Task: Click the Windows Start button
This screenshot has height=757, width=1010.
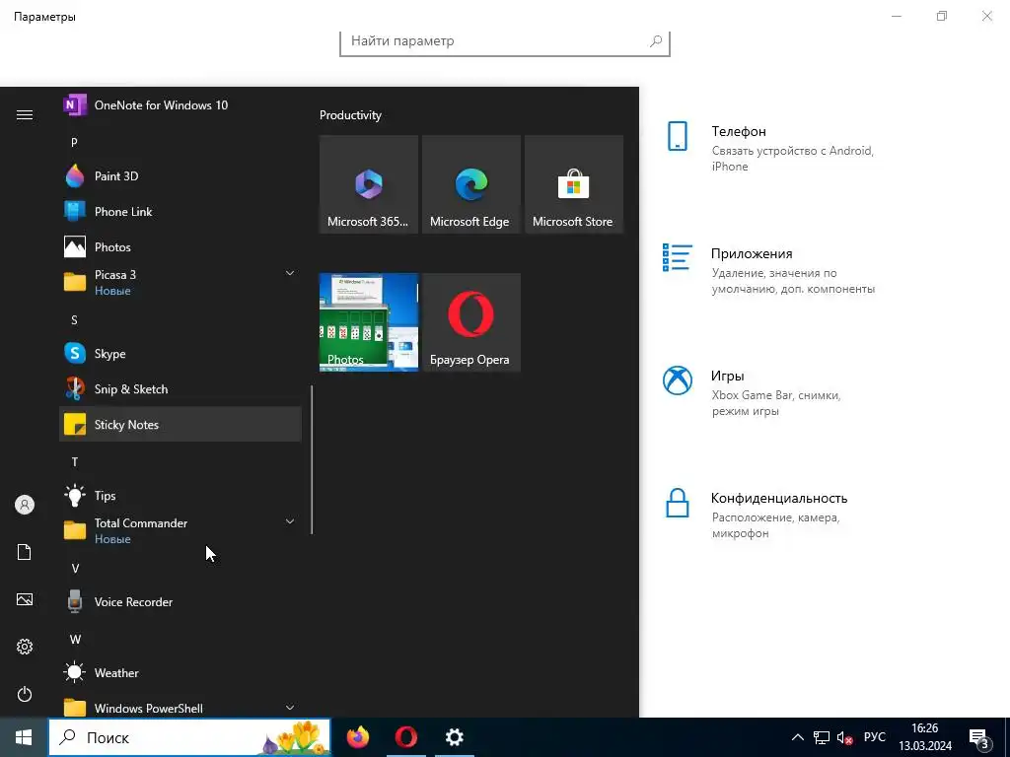Action: (24, 737)
